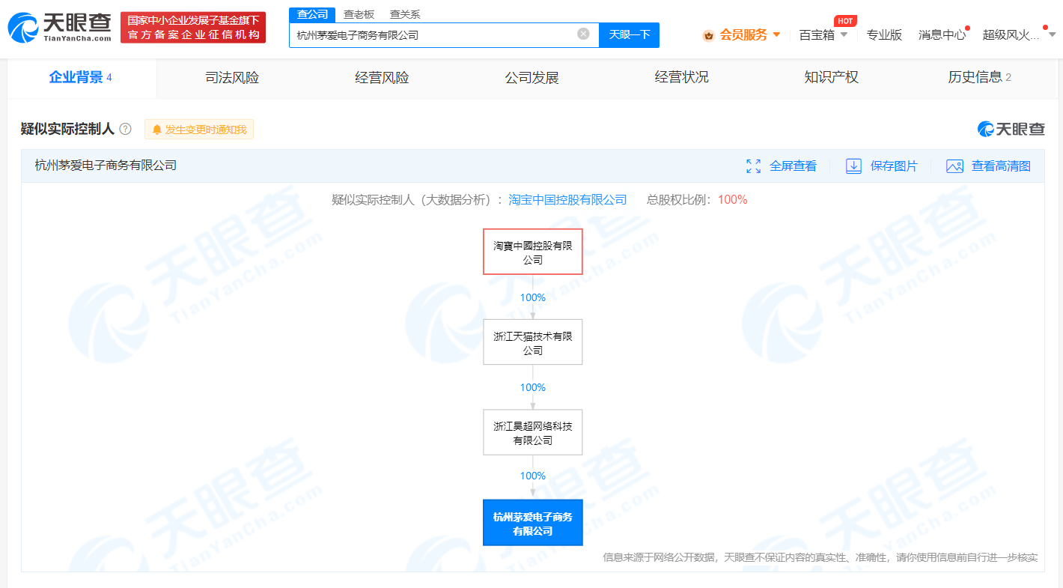Open the 司法风险 tab
Viewport: 1063px width, 588px height.
coord(232,77)
